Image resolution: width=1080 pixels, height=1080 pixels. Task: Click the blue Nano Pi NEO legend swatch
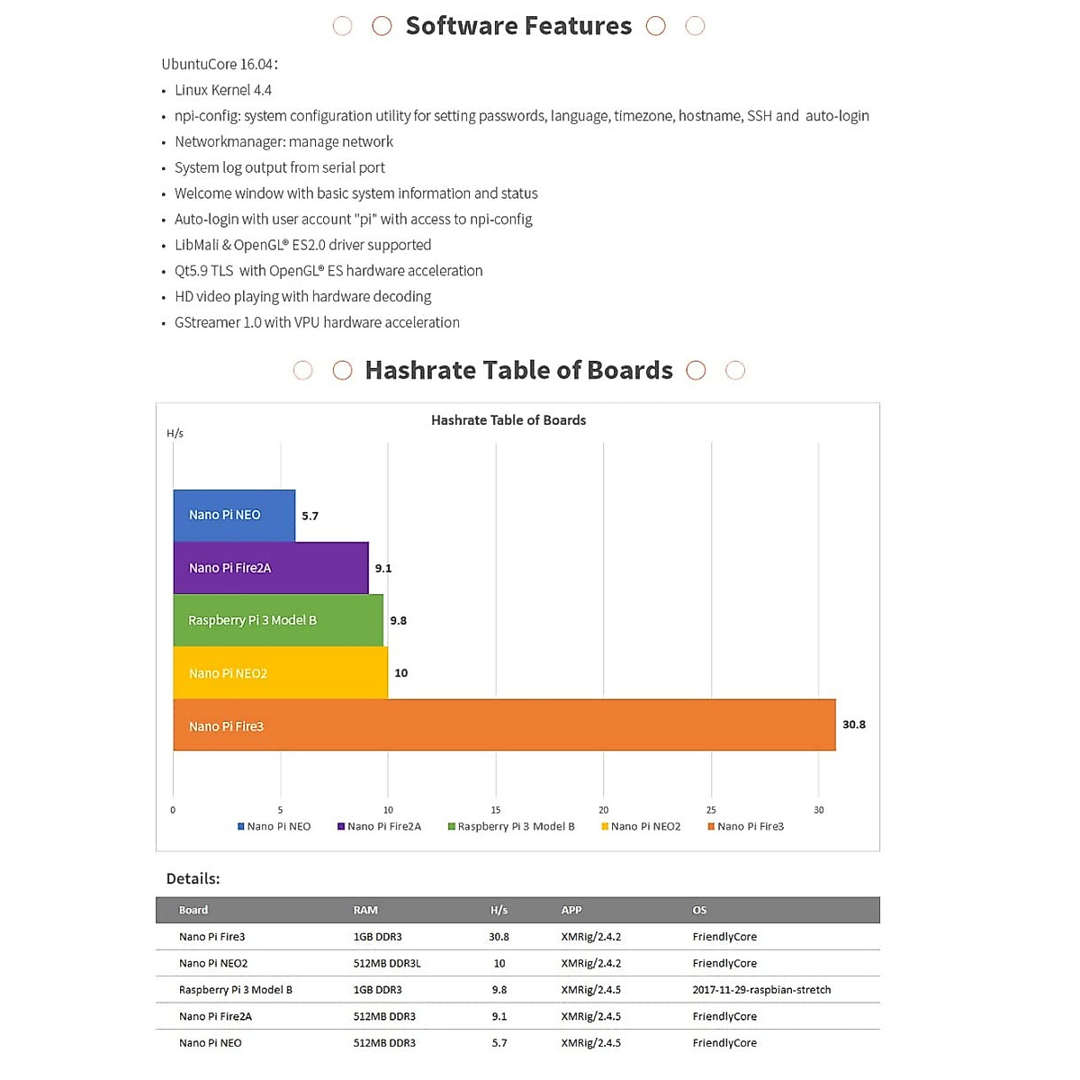241,826
